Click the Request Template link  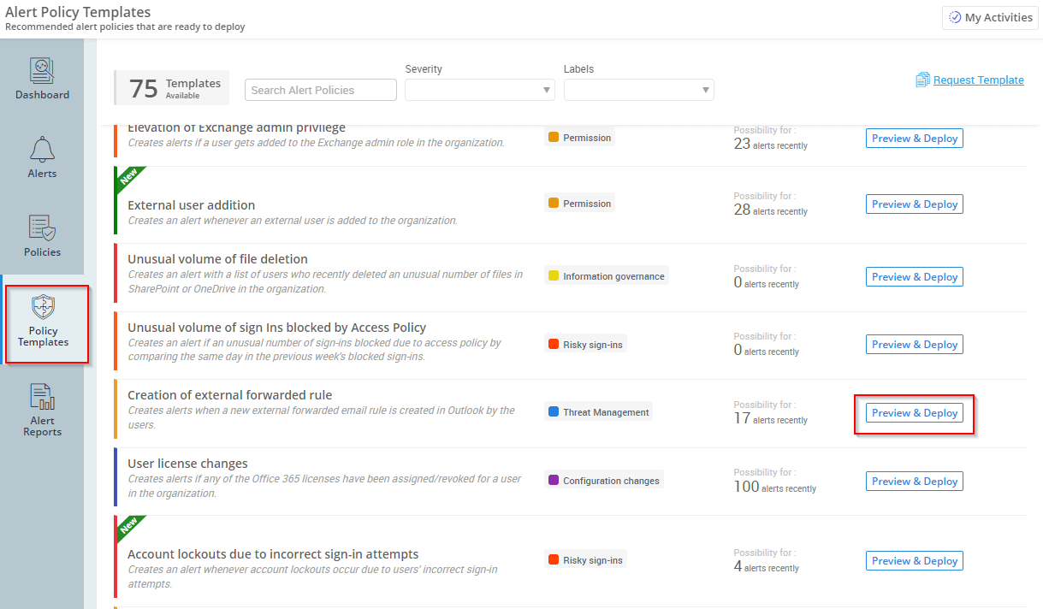click(x=978, y=80)
